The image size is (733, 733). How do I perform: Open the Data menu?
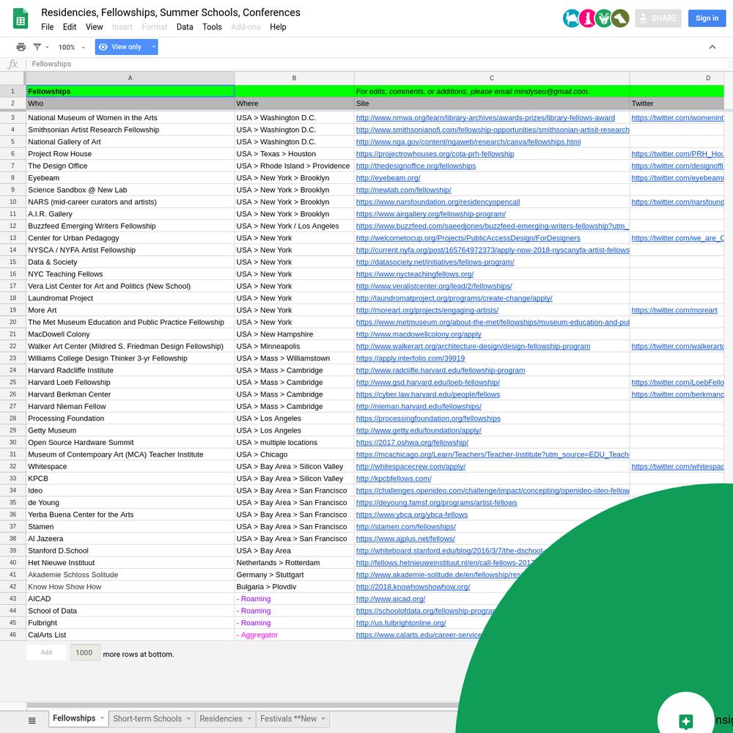[x=185, y=27]
